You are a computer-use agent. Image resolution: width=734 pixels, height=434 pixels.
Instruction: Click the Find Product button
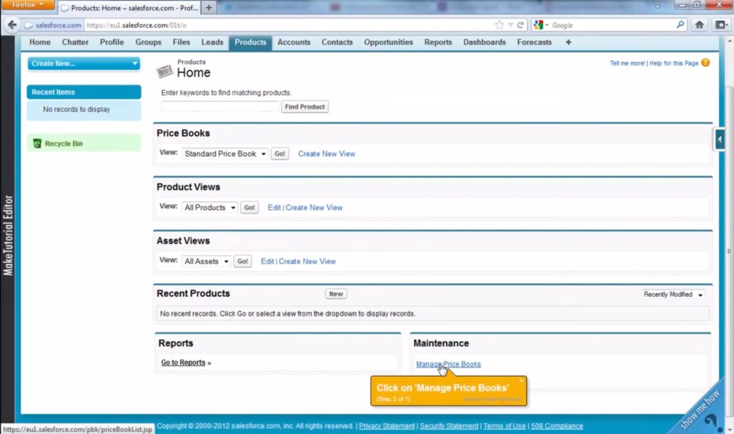305,107
